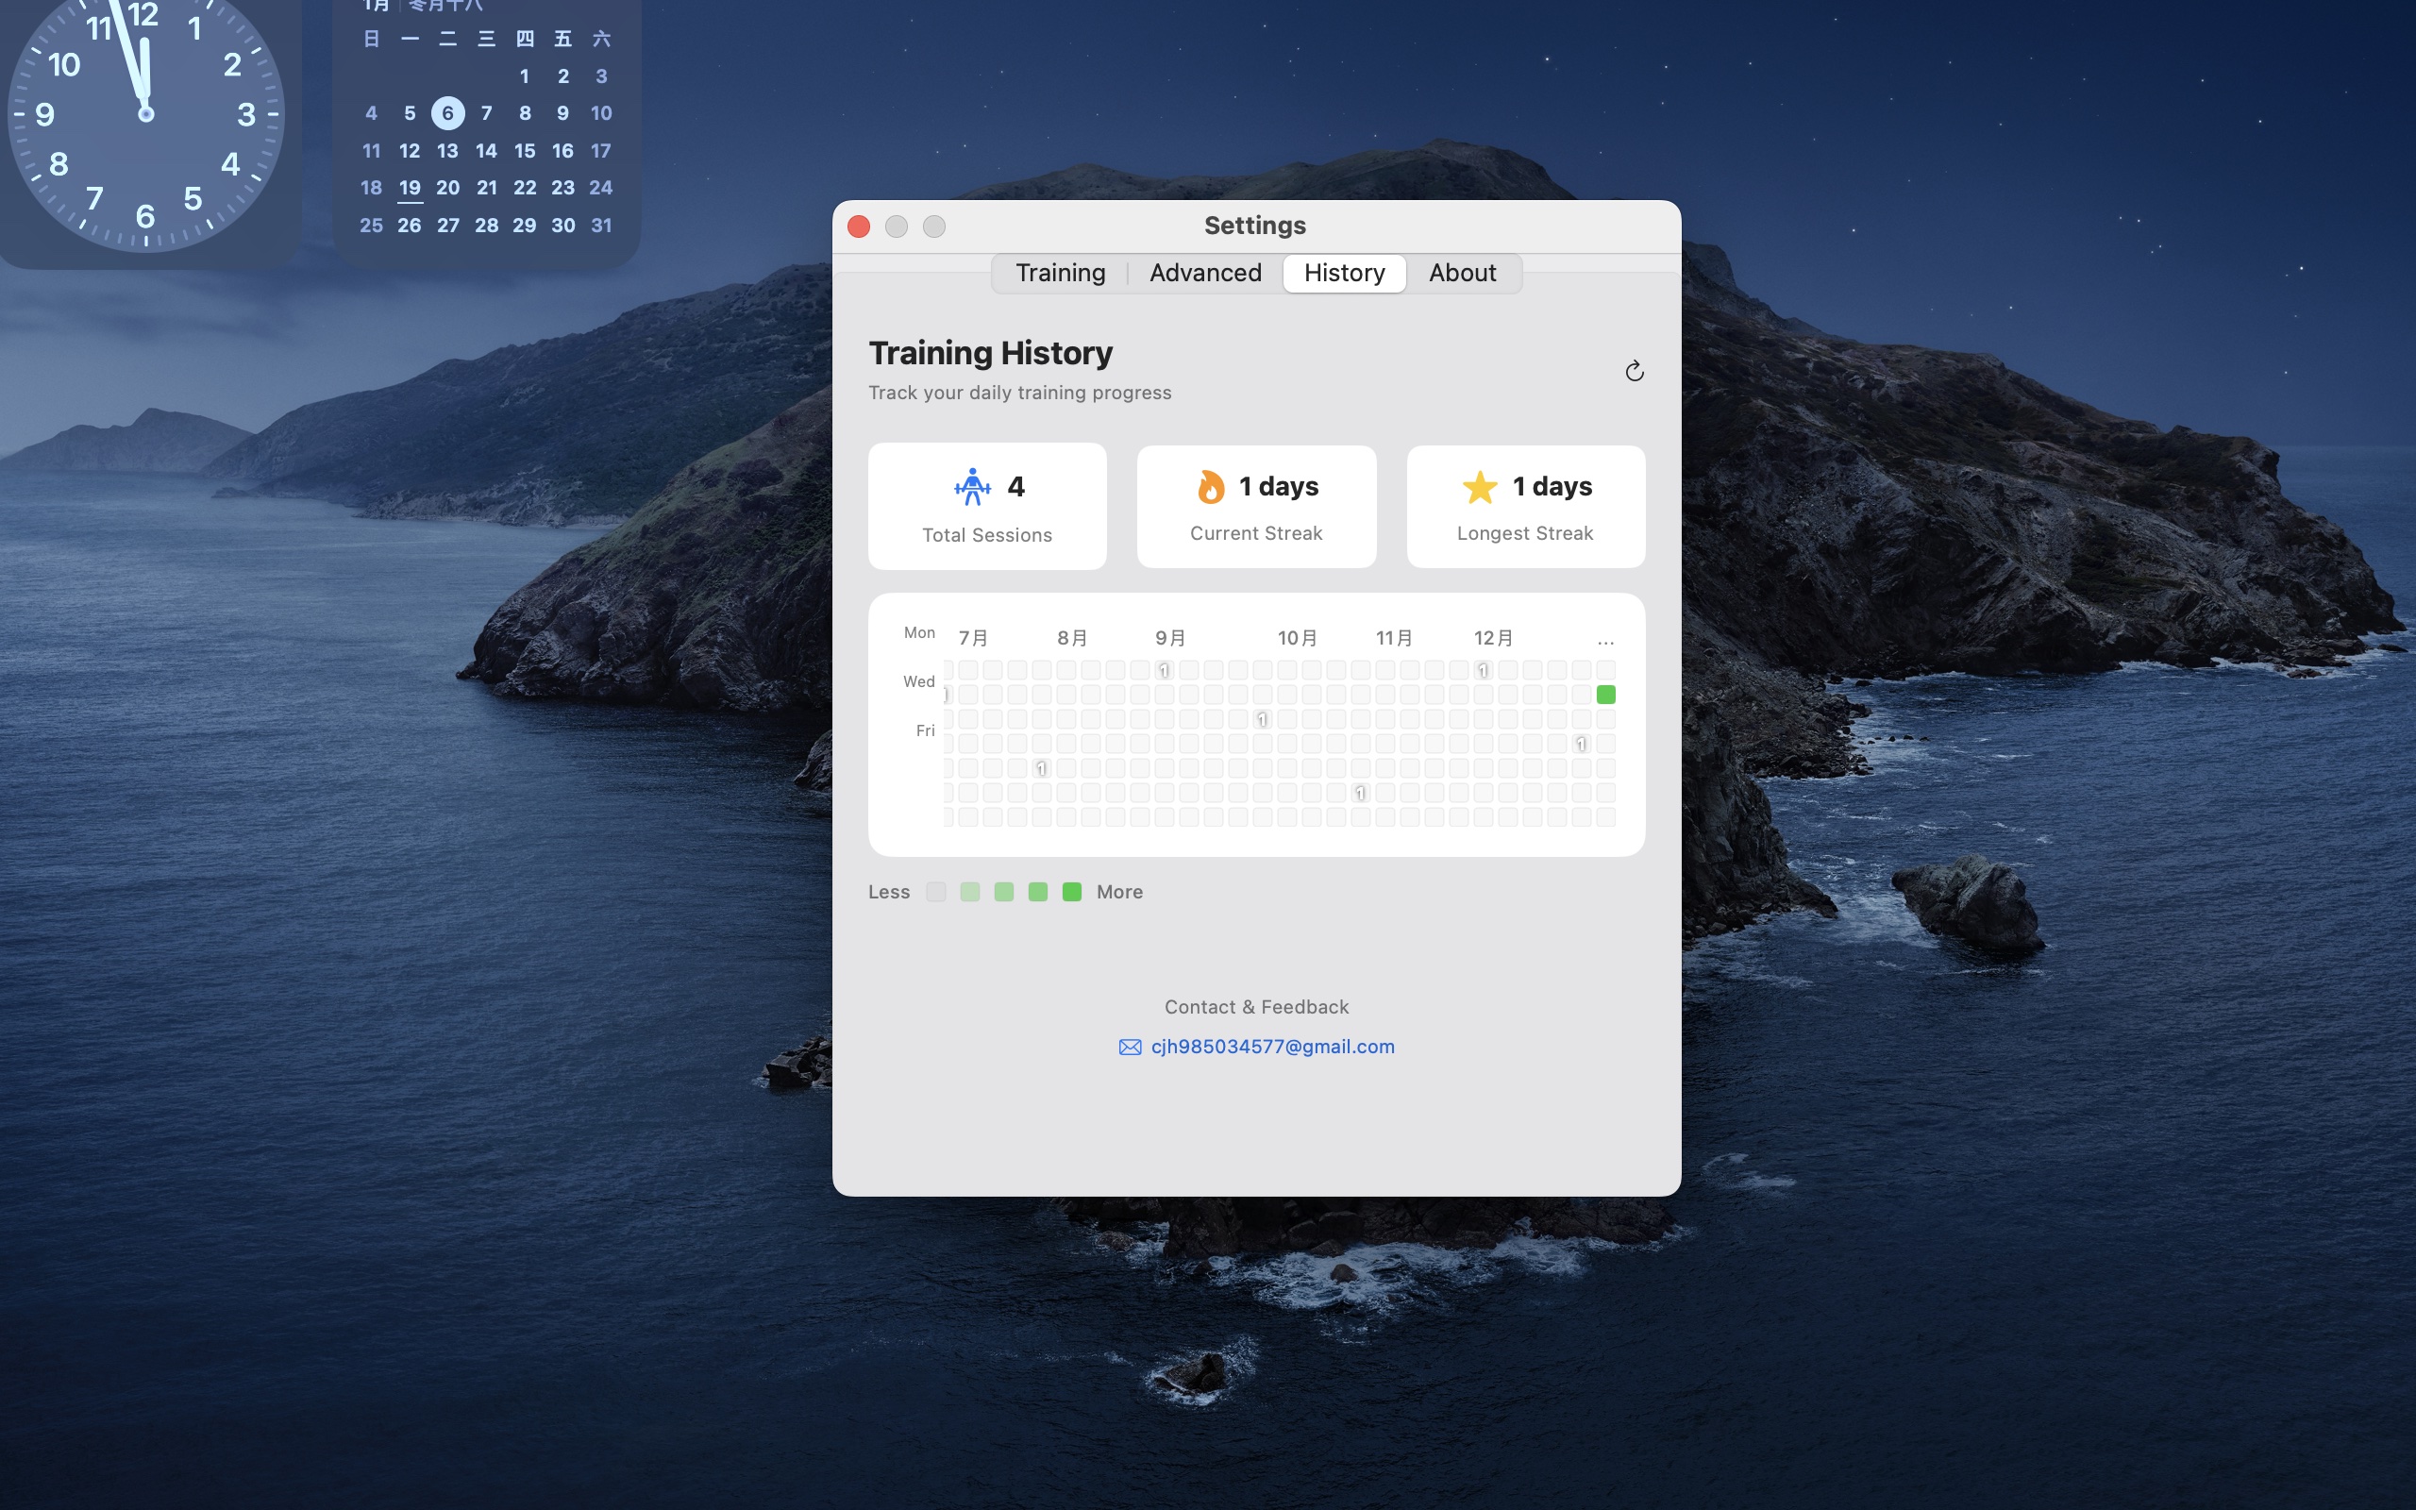The image size is (2416, 1510).
Task: Open the cjh985034577@gmail.com email link
Action: tap(1272, 1047)
